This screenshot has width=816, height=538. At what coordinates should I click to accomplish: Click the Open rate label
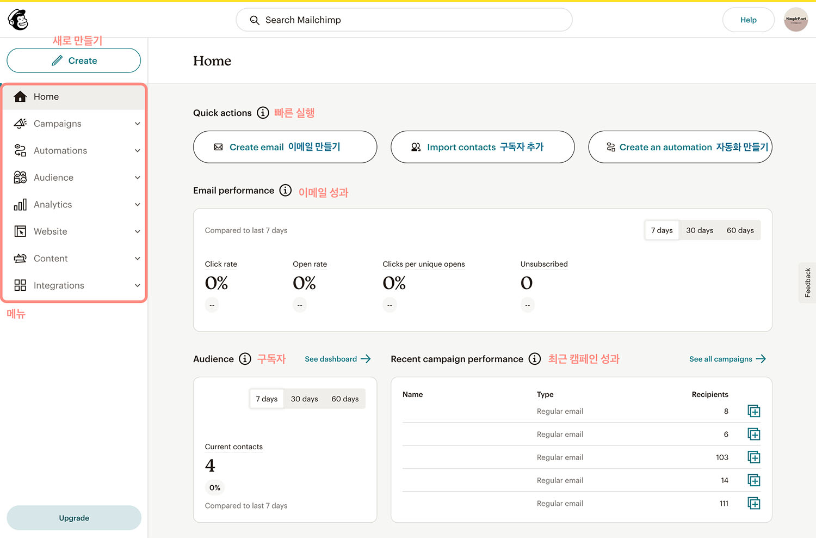pyautogui.click(x=310, y=264)
